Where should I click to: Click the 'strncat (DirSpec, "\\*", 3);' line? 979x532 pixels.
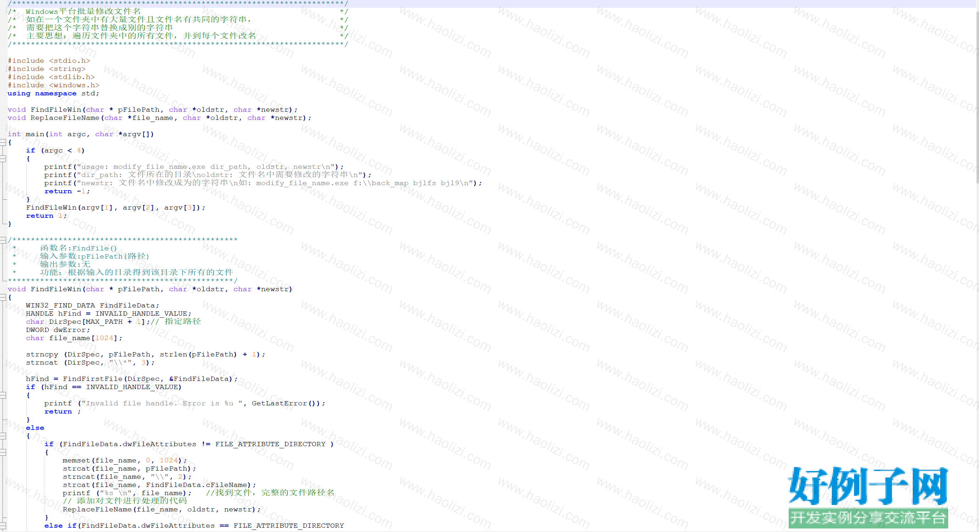(x=90, y=362)
